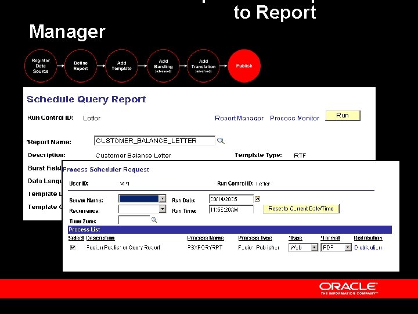The width and height of the screenshot is (418, 314).
Task: Click the Distribution link
Action: pyautogui.click(x=368, y=248)
